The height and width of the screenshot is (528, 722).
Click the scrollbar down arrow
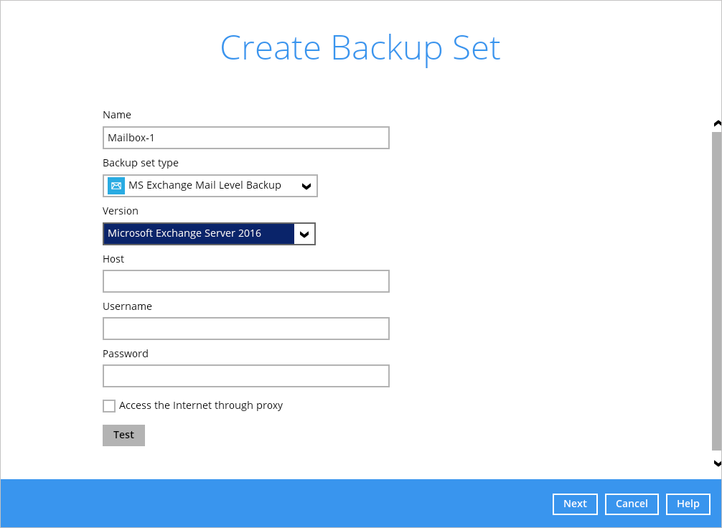(717, 463)
